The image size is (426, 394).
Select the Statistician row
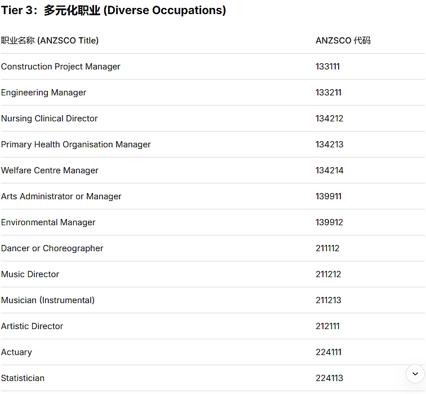click(213, 378)
